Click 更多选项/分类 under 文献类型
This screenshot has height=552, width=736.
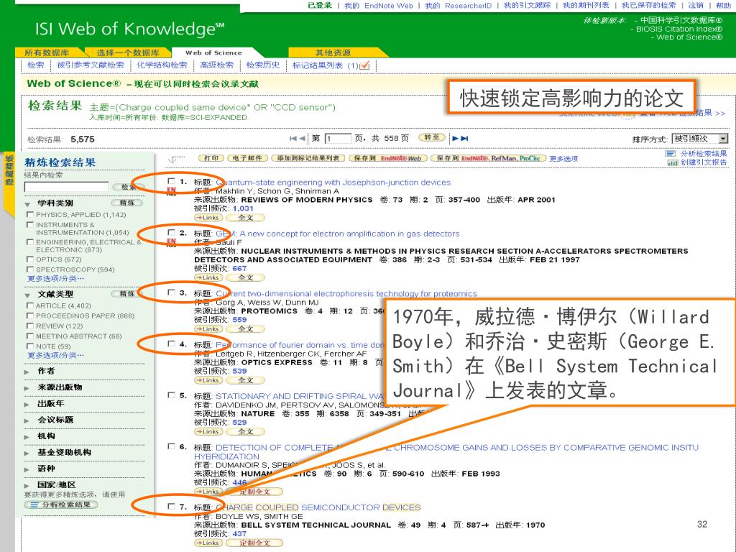(56, 355)
